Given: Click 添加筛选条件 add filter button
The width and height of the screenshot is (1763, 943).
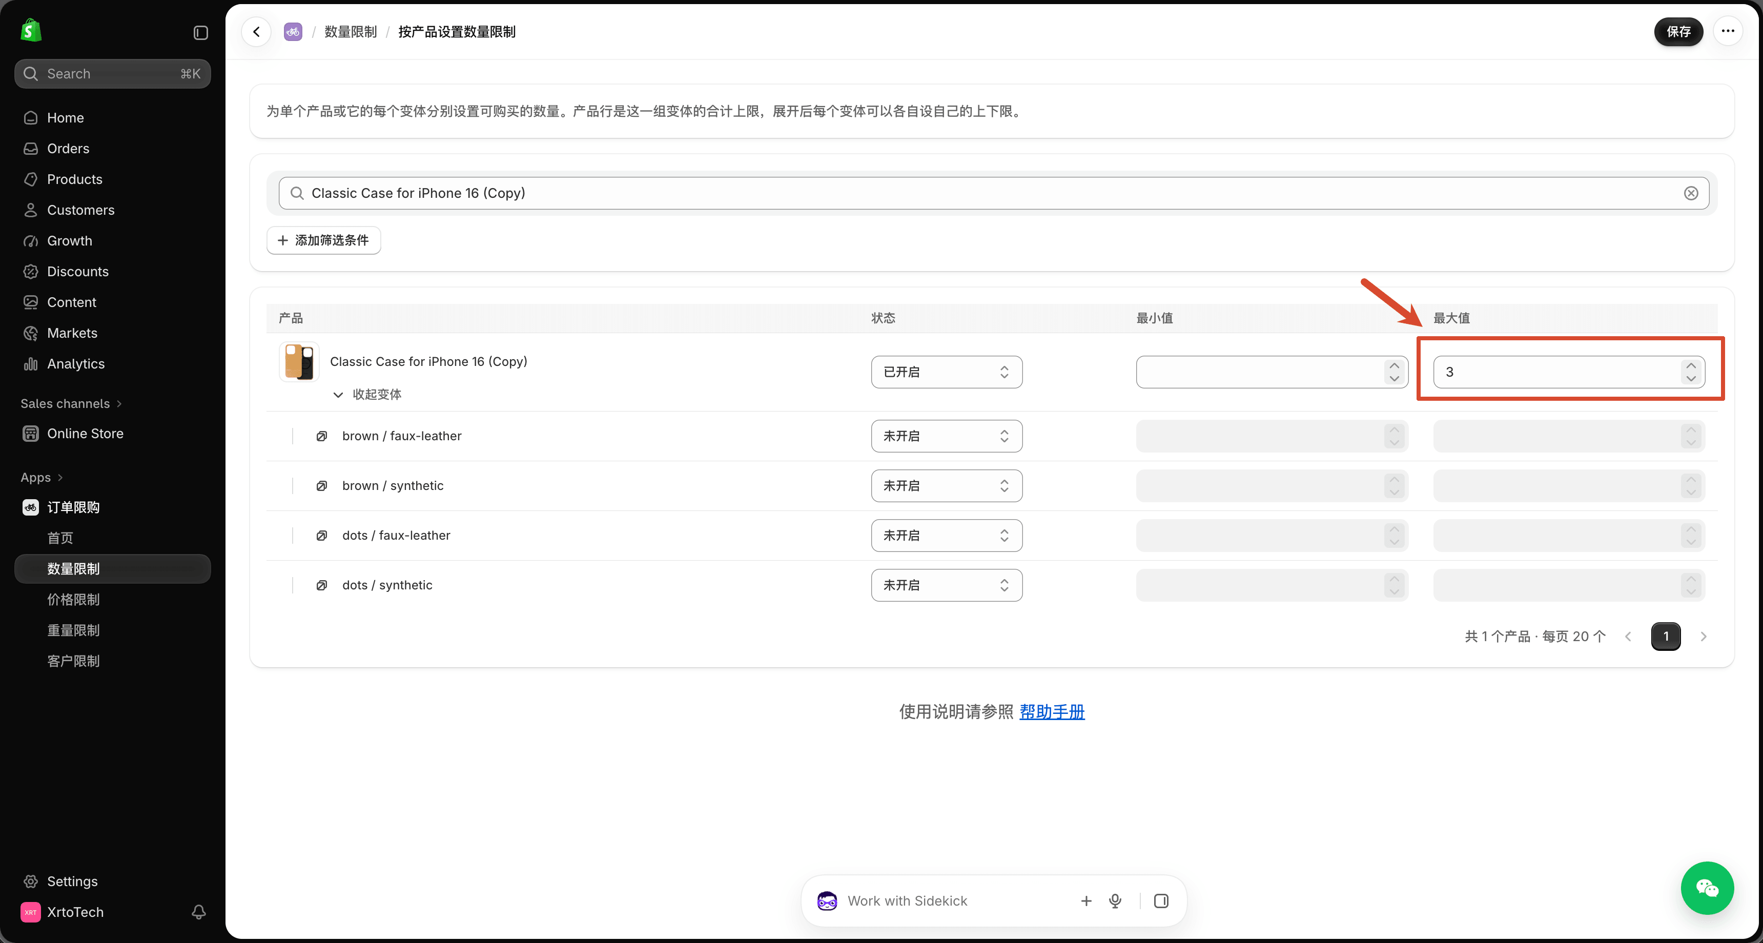Looking at the screenshot, I should click(324, 240).
